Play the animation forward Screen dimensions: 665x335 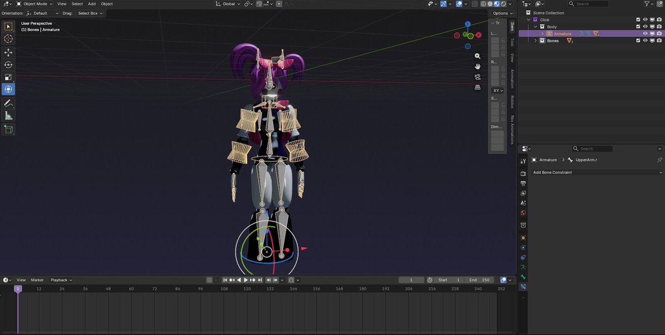pos(245,280)
